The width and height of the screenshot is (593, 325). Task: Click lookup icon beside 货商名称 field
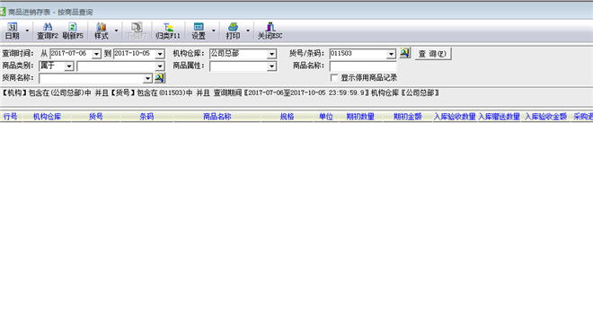pyautogui.click(x=160, y=78)
